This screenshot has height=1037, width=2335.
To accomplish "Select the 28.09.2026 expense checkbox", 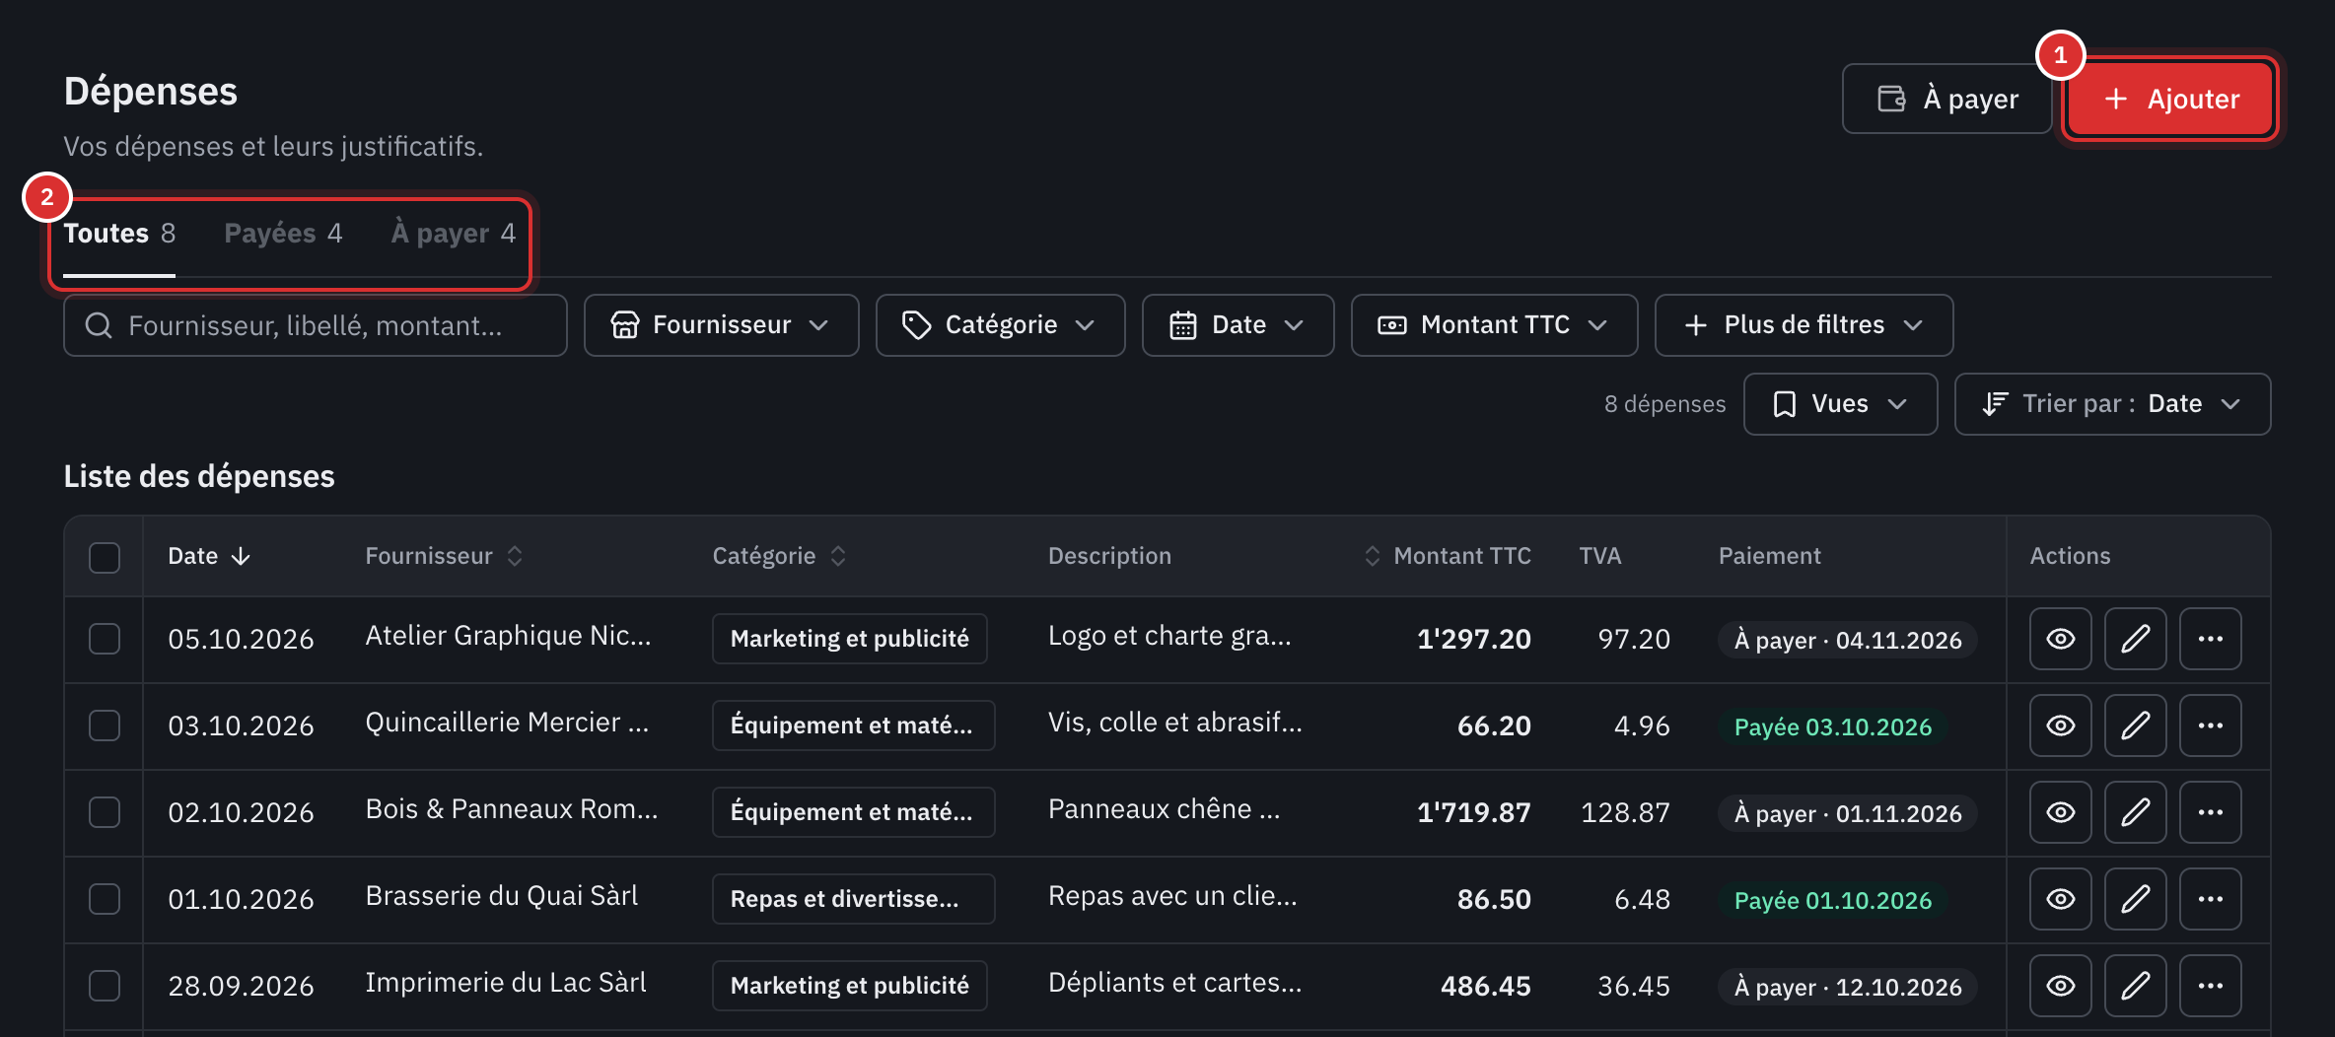I will click(x=105, y=986).
